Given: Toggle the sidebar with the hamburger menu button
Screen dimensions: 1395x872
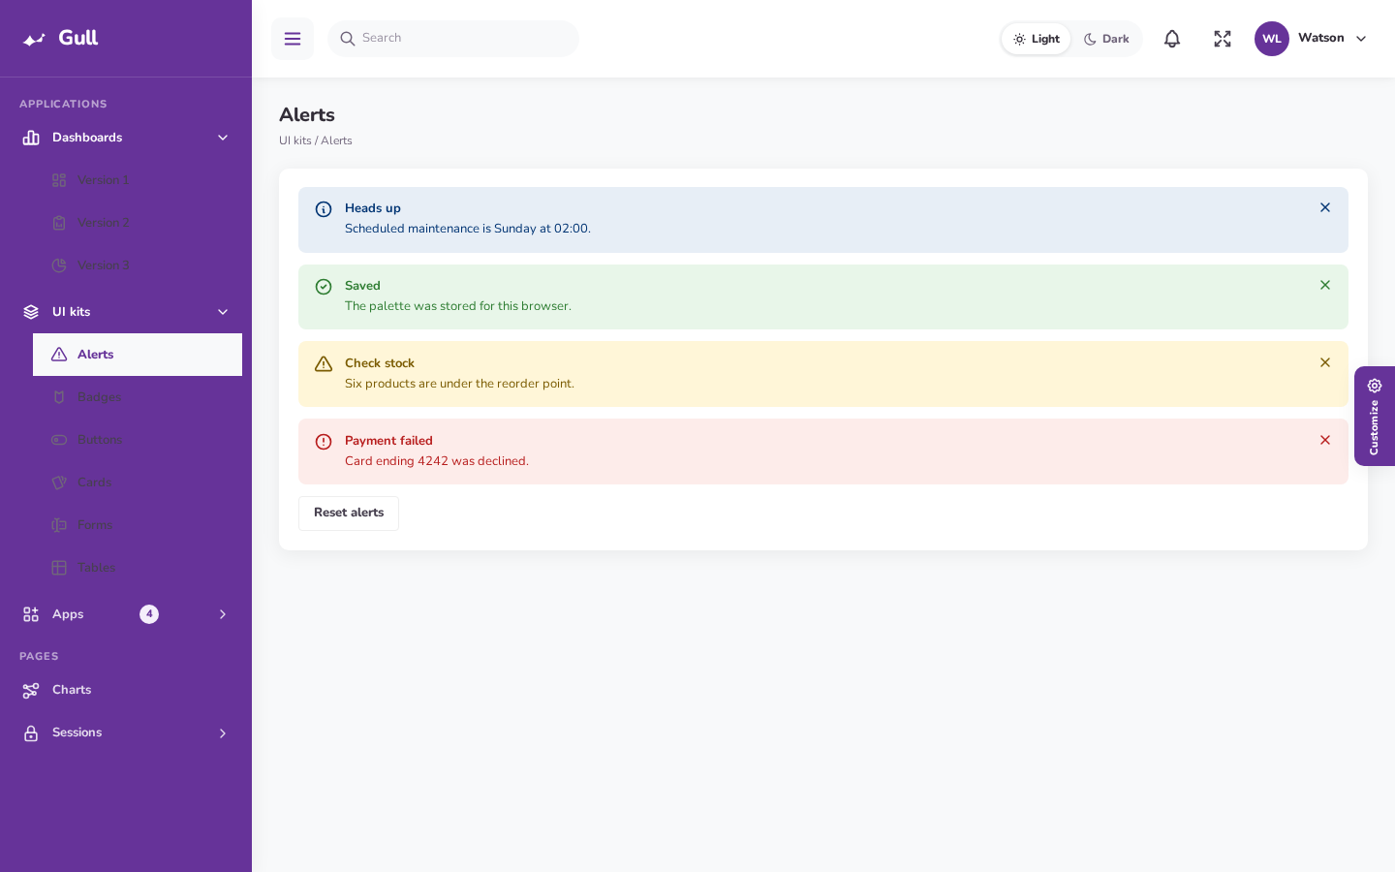Looking at the screenshot, I should (x=293, y=39).
